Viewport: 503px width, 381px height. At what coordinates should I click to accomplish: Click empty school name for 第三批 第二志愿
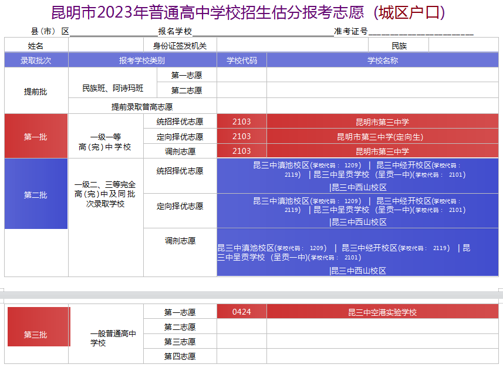point(382,326)
